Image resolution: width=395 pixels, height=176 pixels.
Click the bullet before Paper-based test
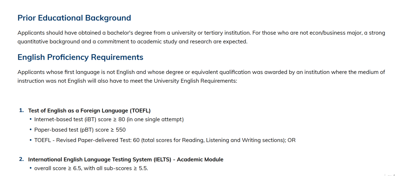[30, 130]
